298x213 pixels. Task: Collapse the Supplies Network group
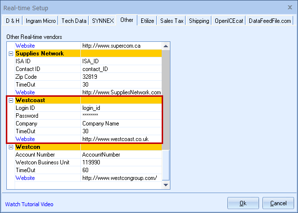click(x=11, y=53)
